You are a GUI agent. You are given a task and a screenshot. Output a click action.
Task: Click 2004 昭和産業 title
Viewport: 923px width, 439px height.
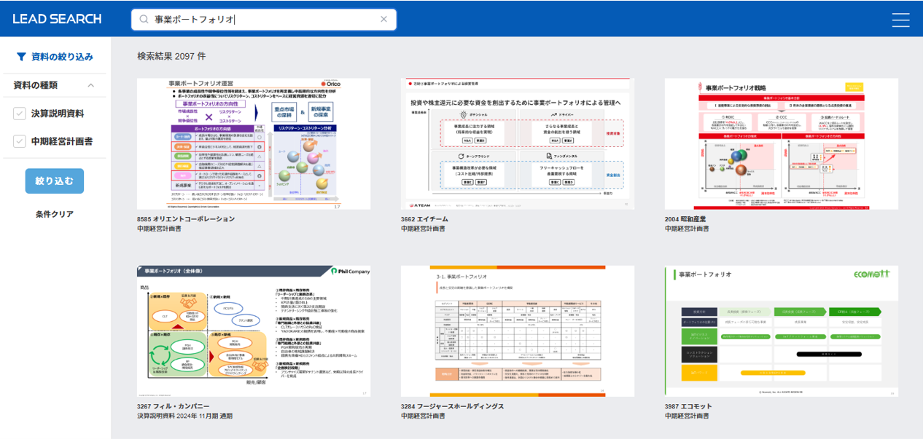pyautogui.click(x=685, y=219)
